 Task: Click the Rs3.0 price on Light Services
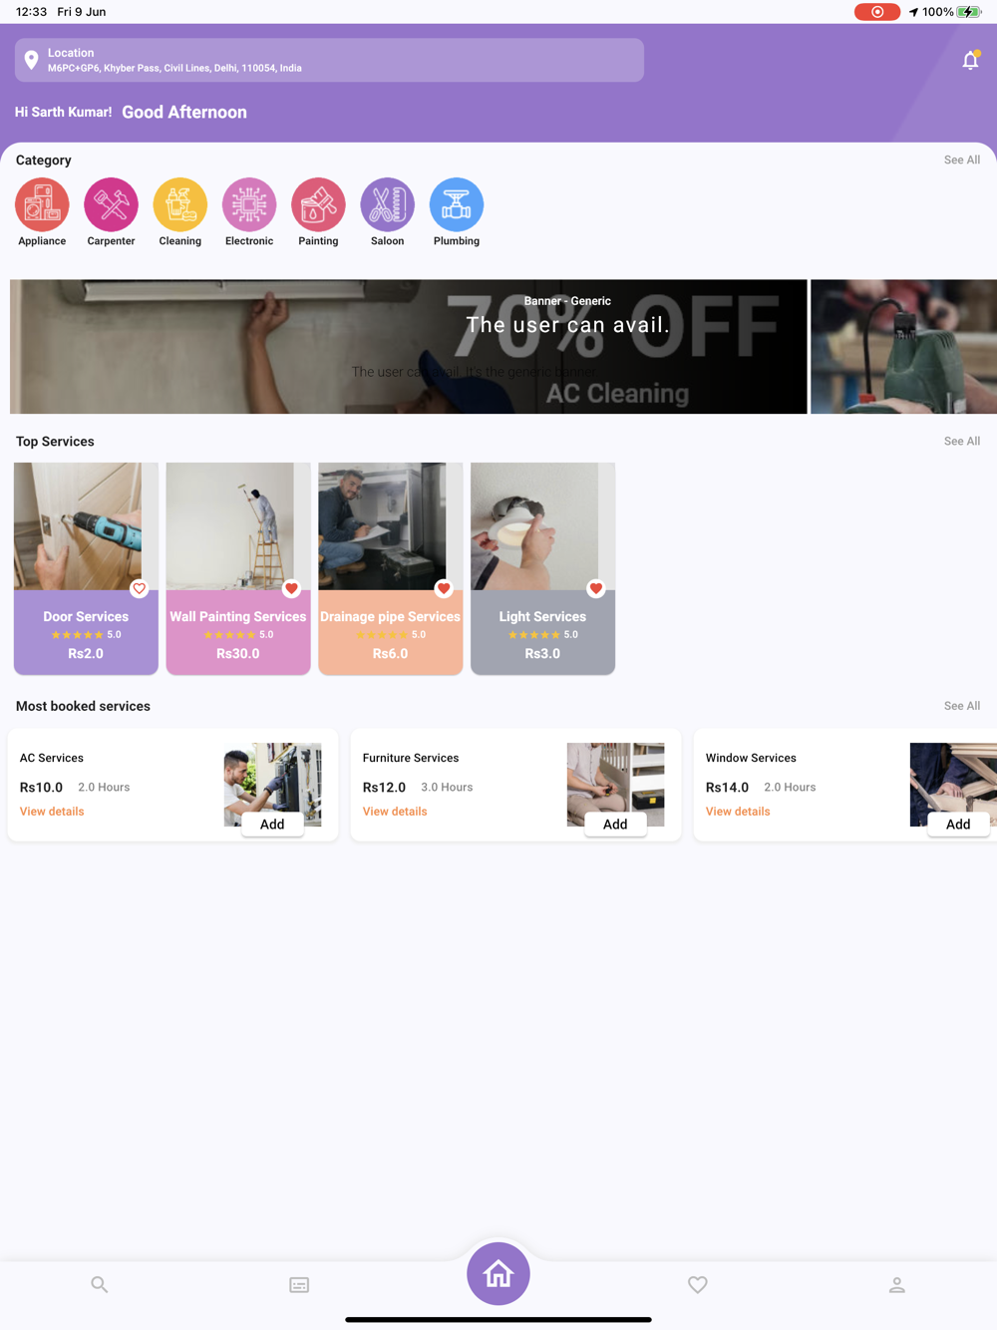542,654
